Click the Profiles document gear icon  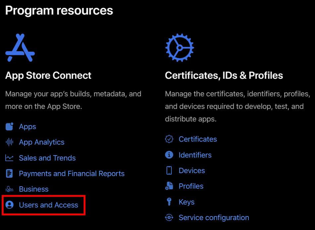169,186
